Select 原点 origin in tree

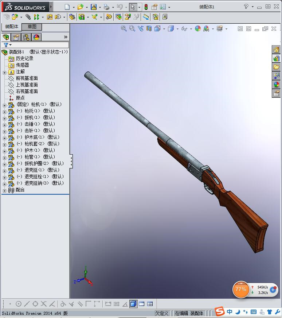coord(20,98)
